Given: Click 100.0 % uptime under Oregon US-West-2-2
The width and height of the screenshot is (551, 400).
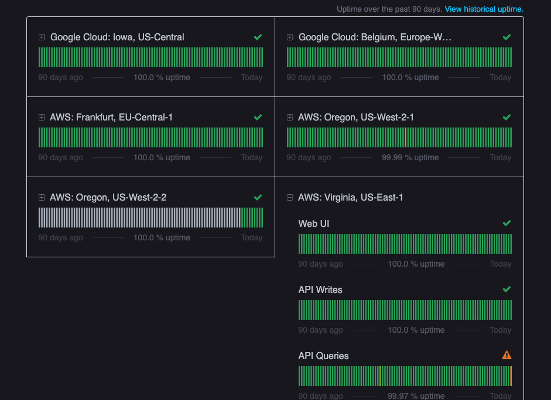Looking at the screenshot, I should 162,237.
